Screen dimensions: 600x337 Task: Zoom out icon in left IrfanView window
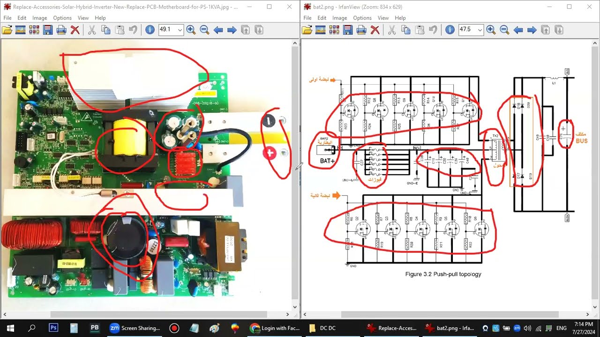pyautogui.click(x=204, y=30)
